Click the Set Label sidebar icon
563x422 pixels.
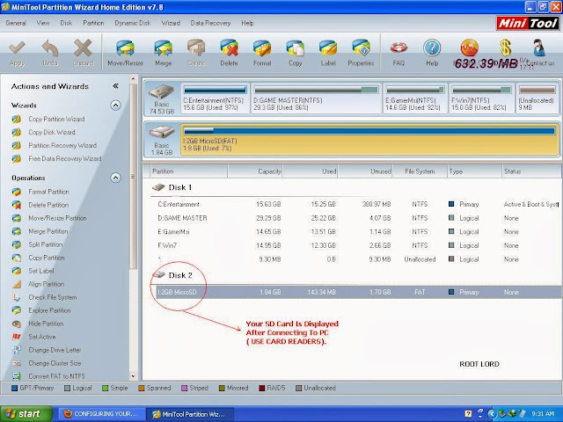tap(17, 271)
